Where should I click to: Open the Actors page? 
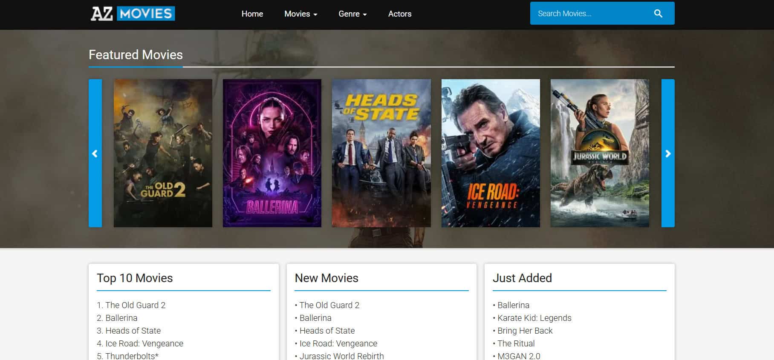tap(399, 14)
